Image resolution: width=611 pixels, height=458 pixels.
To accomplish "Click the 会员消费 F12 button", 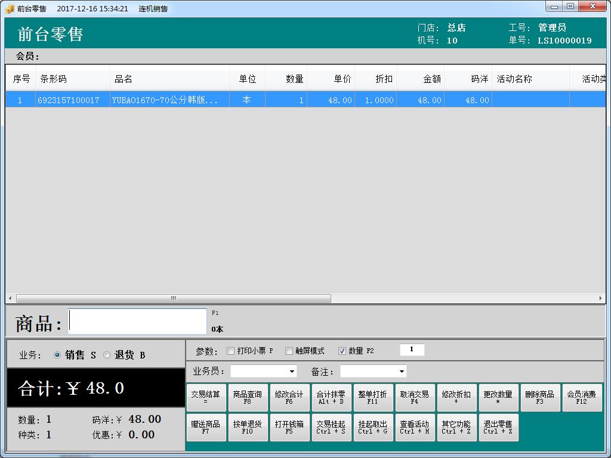I will pyautogui.click(x=582, y=398).
